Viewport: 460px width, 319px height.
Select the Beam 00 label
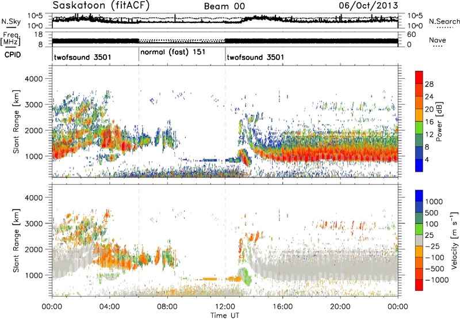coord(224,6)
